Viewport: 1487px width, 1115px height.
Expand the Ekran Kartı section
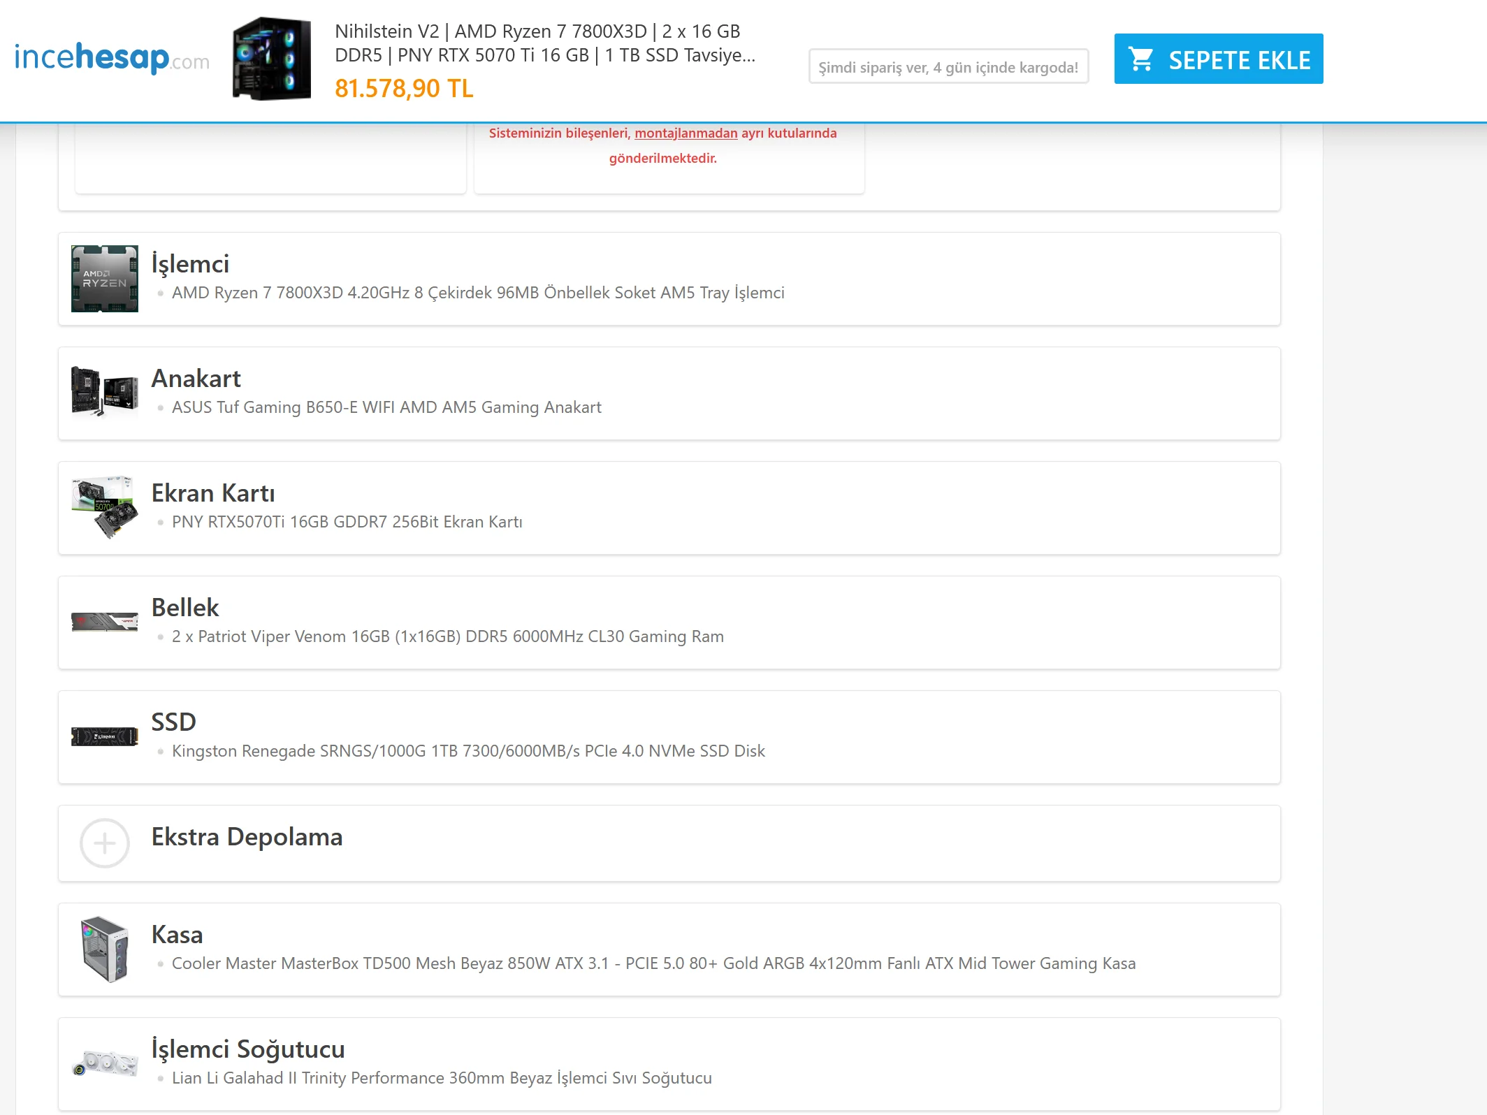point(213,493)
